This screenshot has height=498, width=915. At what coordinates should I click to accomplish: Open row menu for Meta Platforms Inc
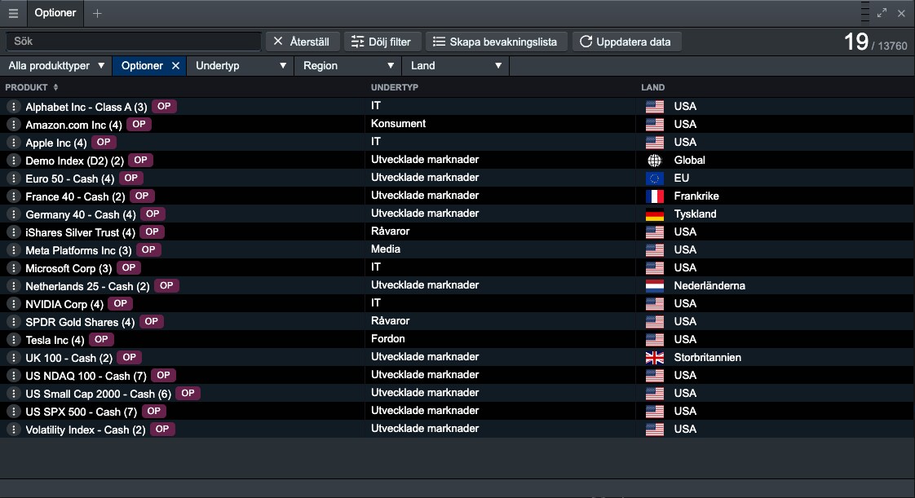[x=13, y=250]
